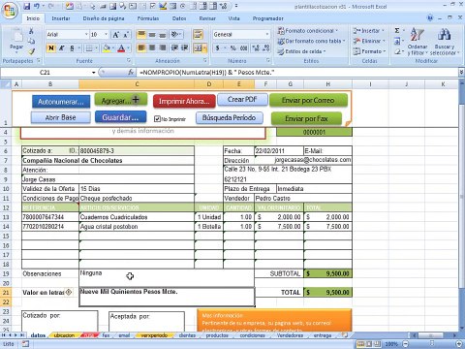Open the General number format dropdown
Image resolution: width=465 pixels, height=349 pixels.
pyautogui.click(x=267, y=34)
